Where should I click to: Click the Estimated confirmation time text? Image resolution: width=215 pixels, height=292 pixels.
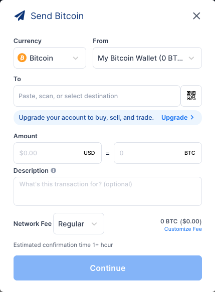[x=63, y=245]
